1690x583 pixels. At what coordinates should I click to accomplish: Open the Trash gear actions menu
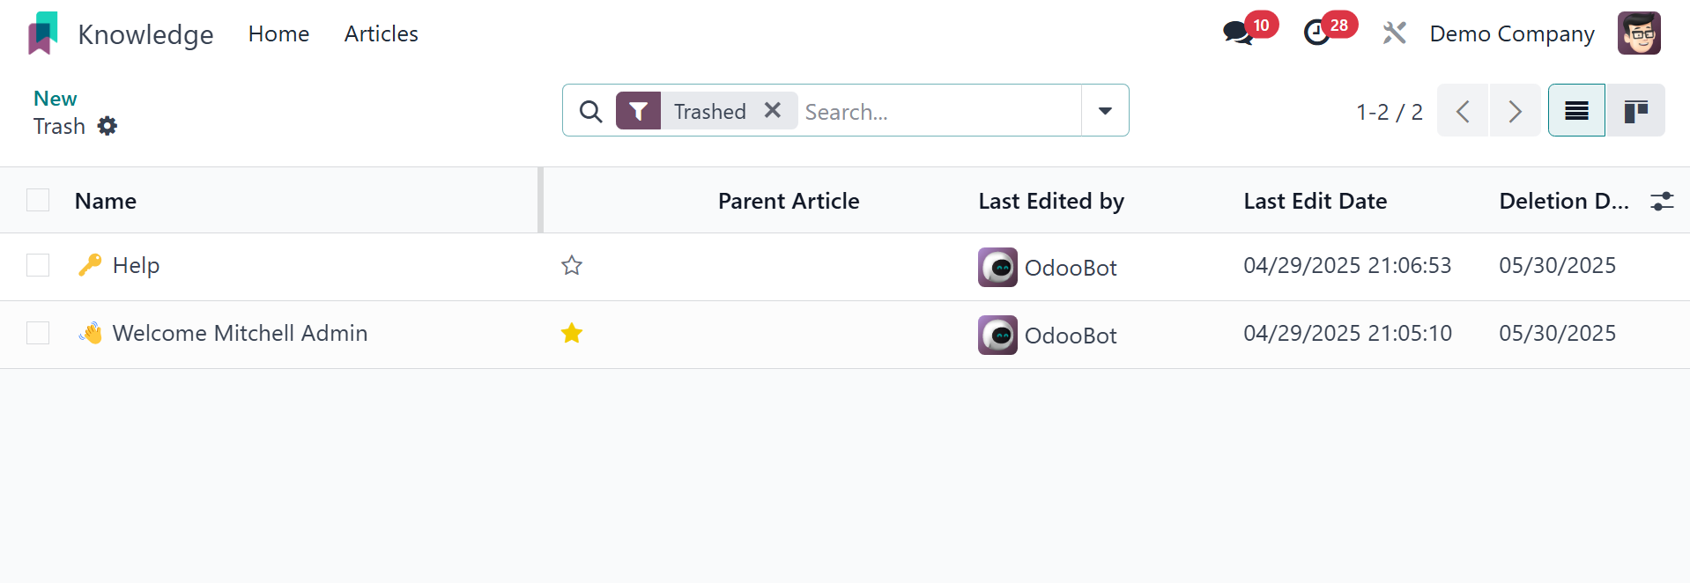pos(107,126)
